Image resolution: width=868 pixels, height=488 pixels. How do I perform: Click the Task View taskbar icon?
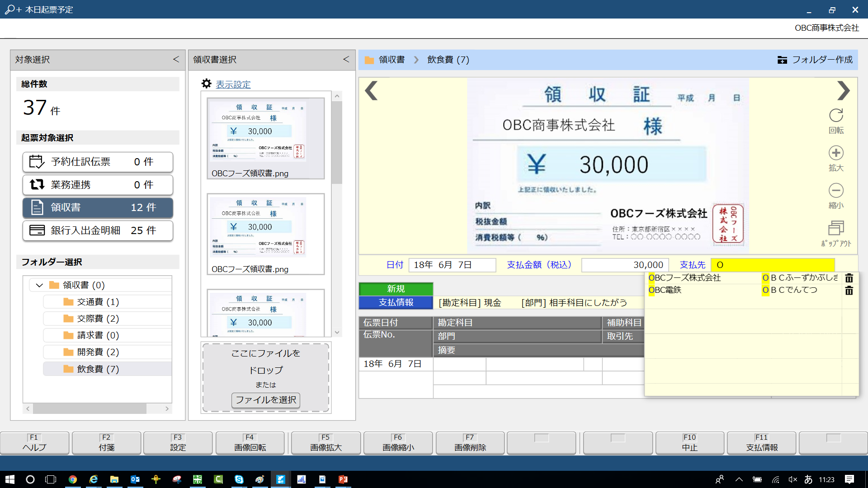click(51, 479)
